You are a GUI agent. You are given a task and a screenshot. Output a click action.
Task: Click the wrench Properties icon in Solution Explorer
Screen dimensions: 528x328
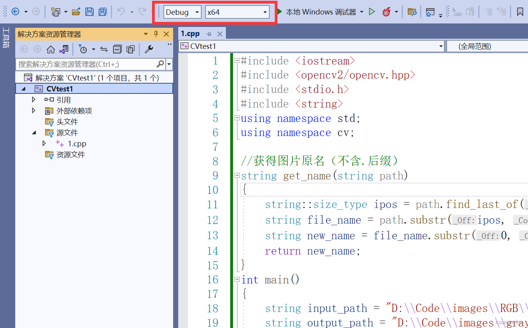pos(149,49)
